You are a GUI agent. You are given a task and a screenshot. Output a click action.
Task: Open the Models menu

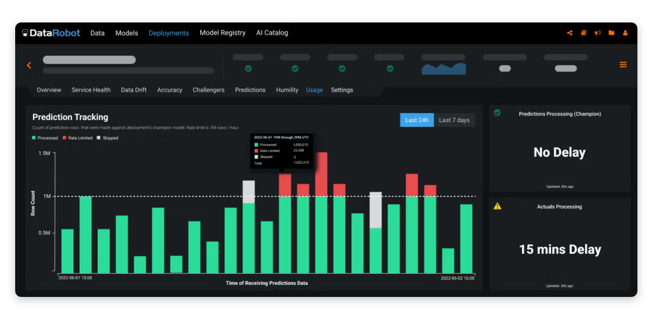127,33
